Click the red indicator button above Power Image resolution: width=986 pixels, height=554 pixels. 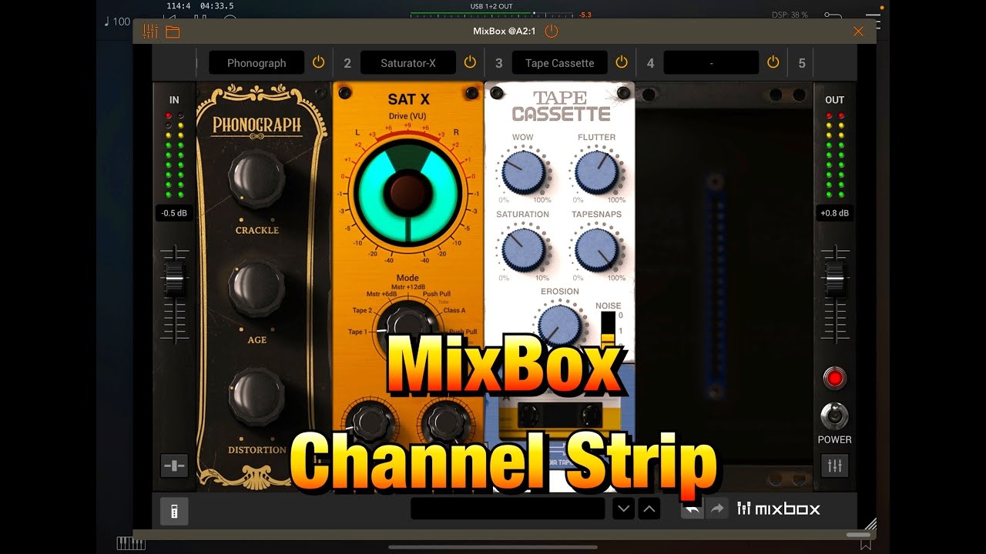point(834,378)
